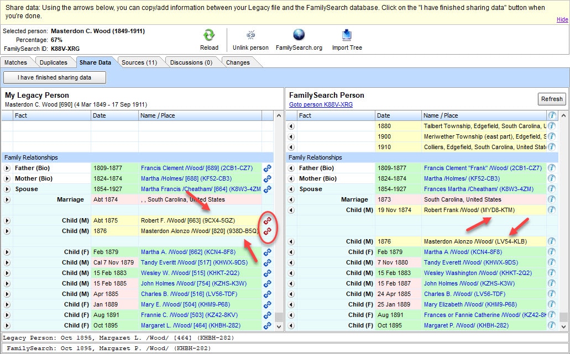Open the Sources (11) tab
The image size is (570, 354).
click(139, 62)
